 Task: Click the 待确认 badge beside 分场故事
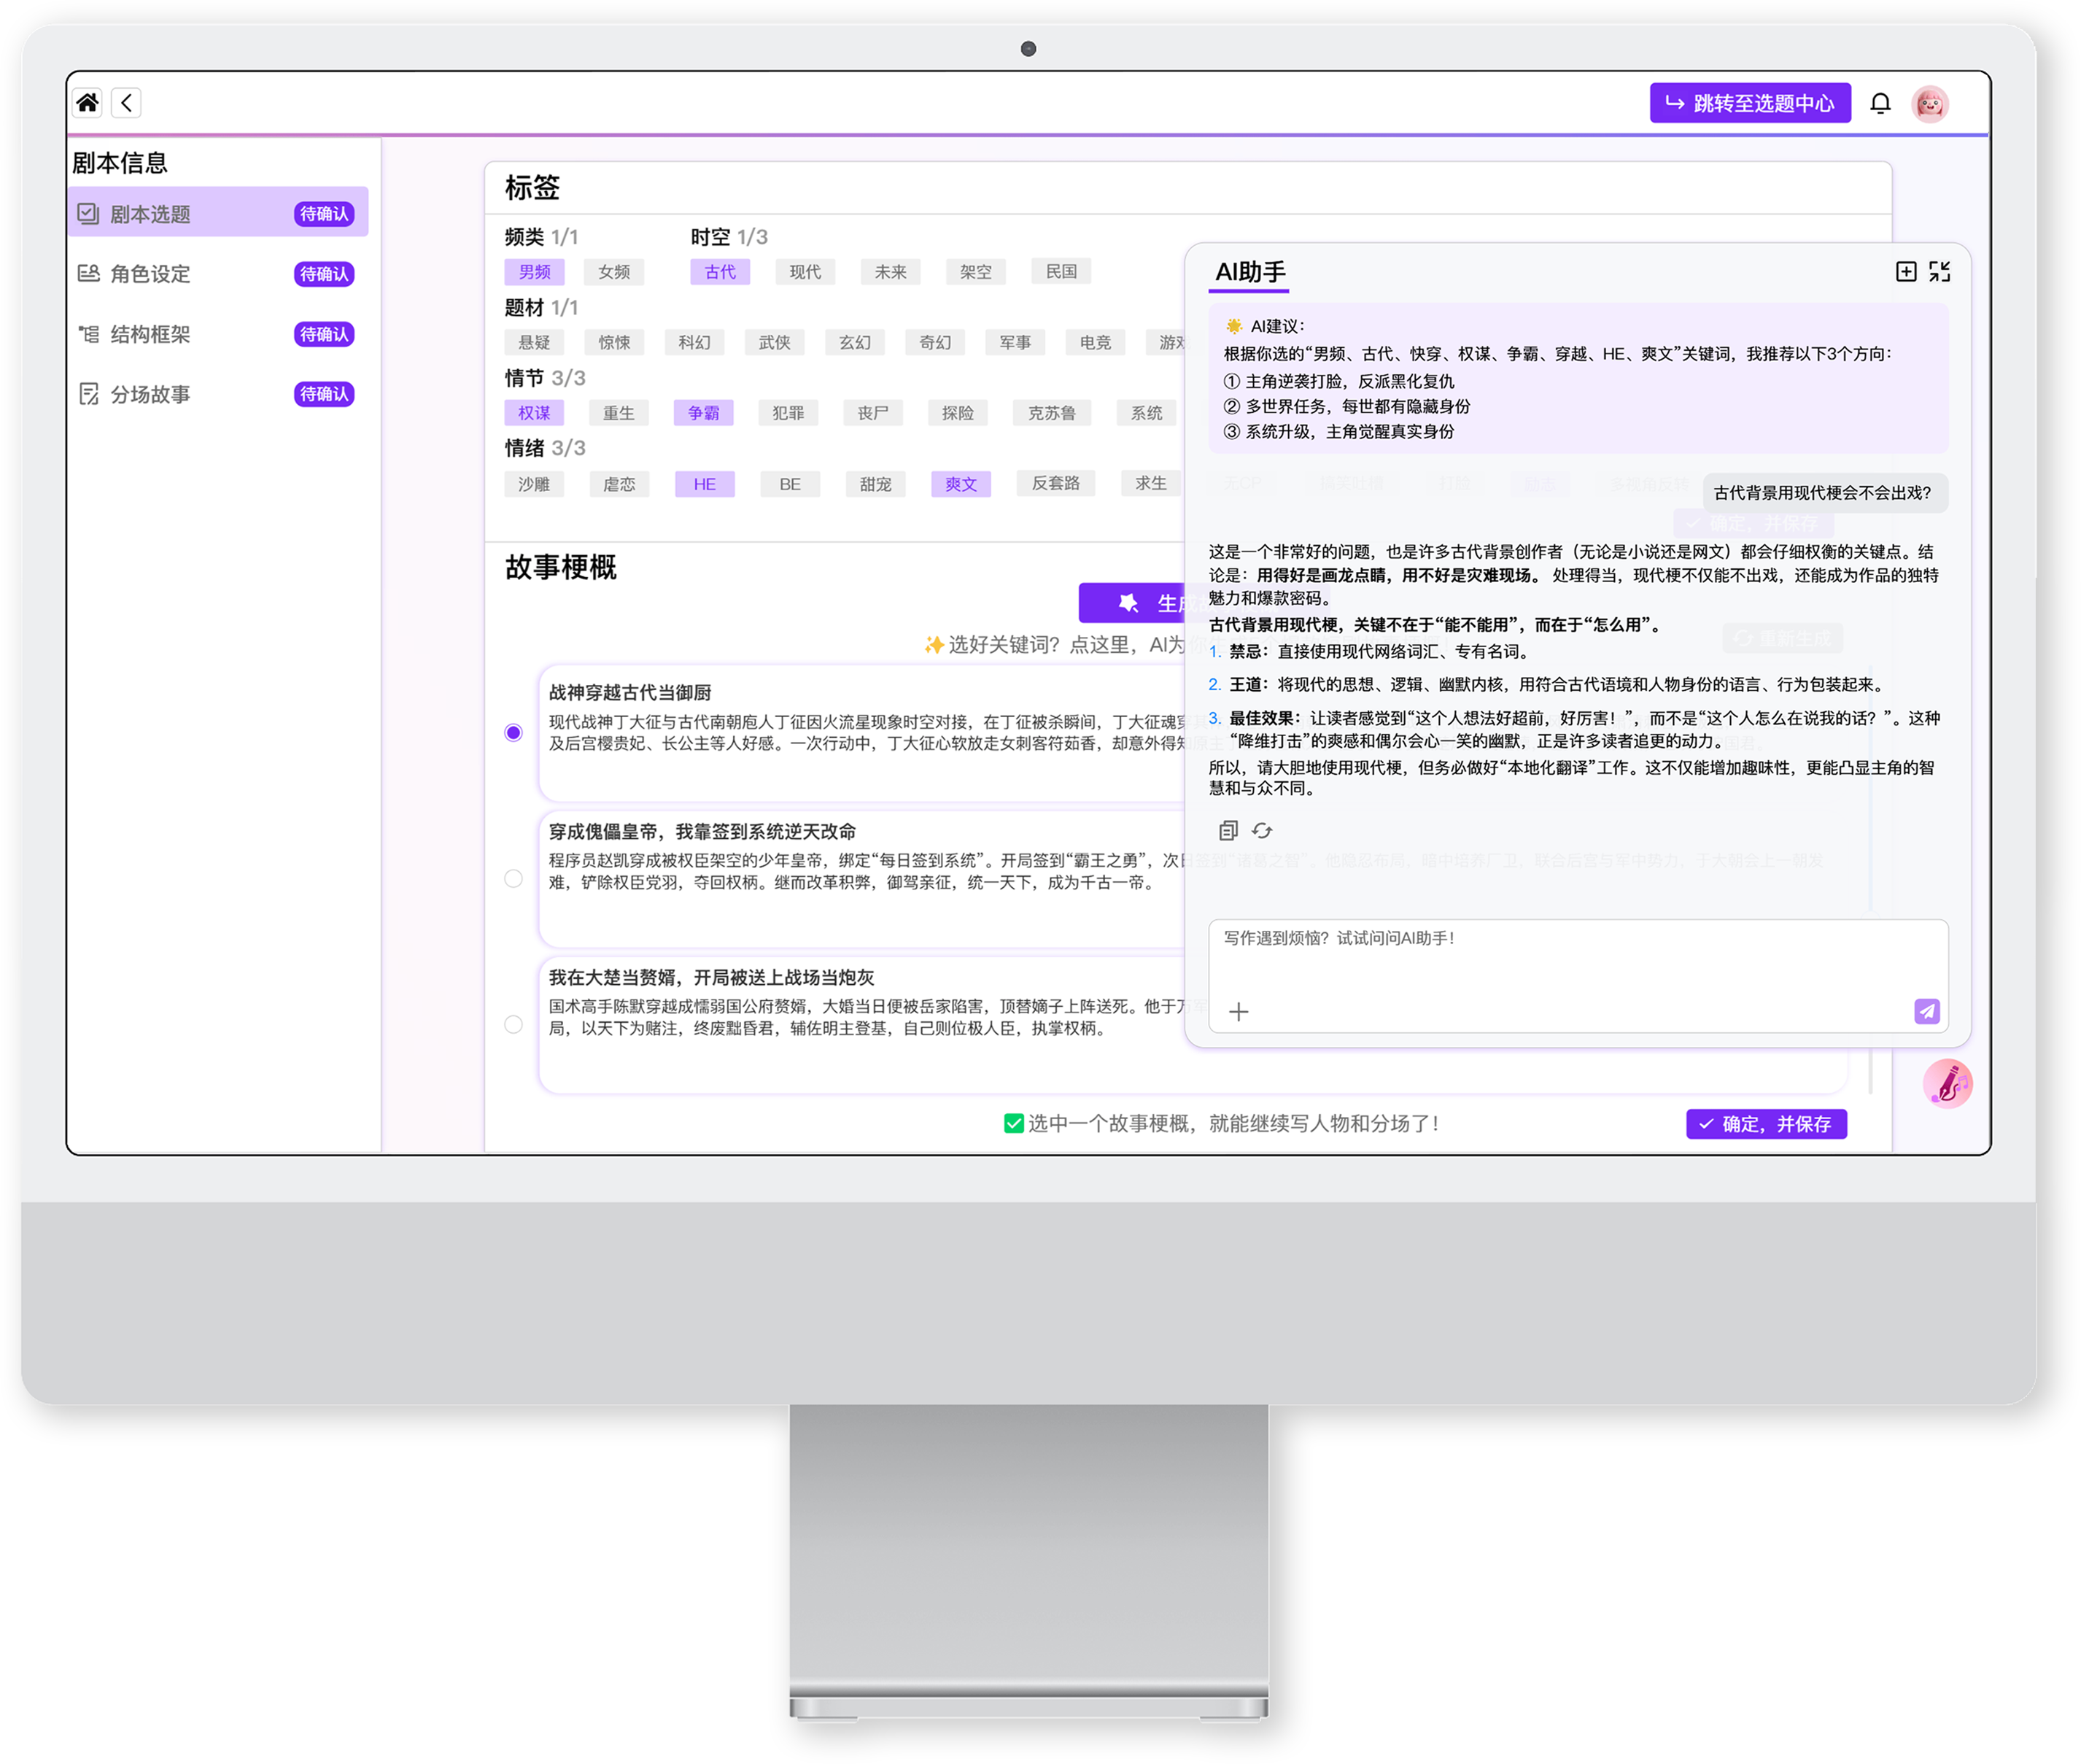tap(324, 394)
